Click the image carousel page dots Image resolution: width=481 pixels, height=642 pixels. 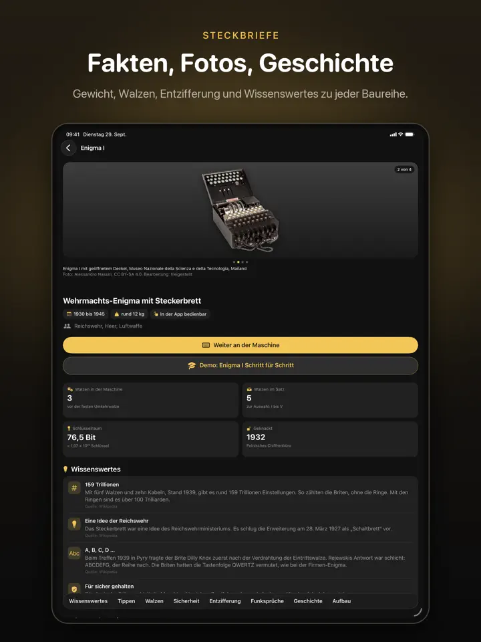pyautogui.click(x=240, y=261)
